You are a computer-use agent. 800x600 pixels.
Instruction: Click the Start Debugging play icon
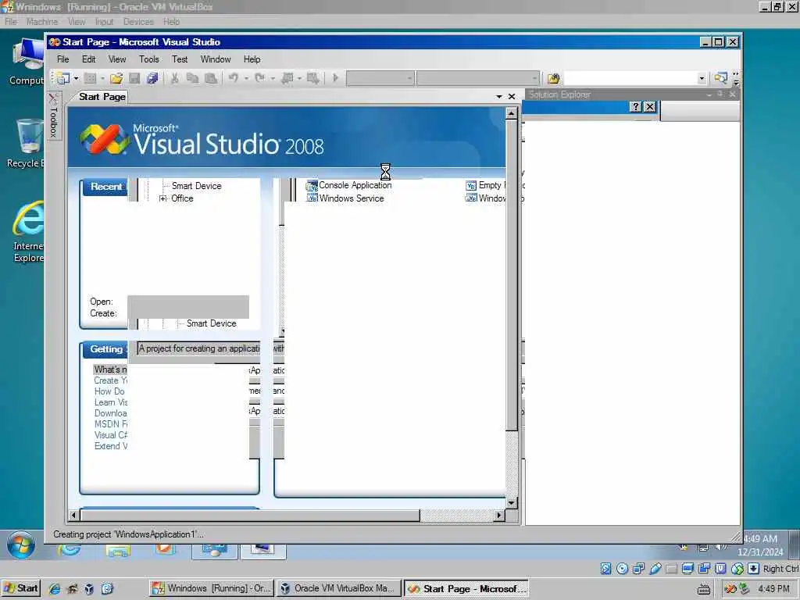(x=335, y=78)
